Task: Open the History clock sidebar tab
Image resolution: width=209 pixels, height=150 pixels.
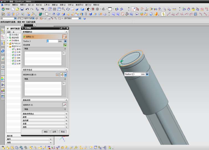Action: click(x=3, y=66)
